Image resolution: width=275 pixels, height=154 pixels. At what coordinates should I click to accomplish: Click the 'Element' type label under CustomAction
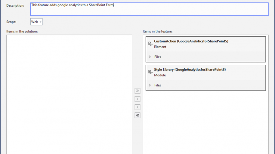[x=160, y=47]
